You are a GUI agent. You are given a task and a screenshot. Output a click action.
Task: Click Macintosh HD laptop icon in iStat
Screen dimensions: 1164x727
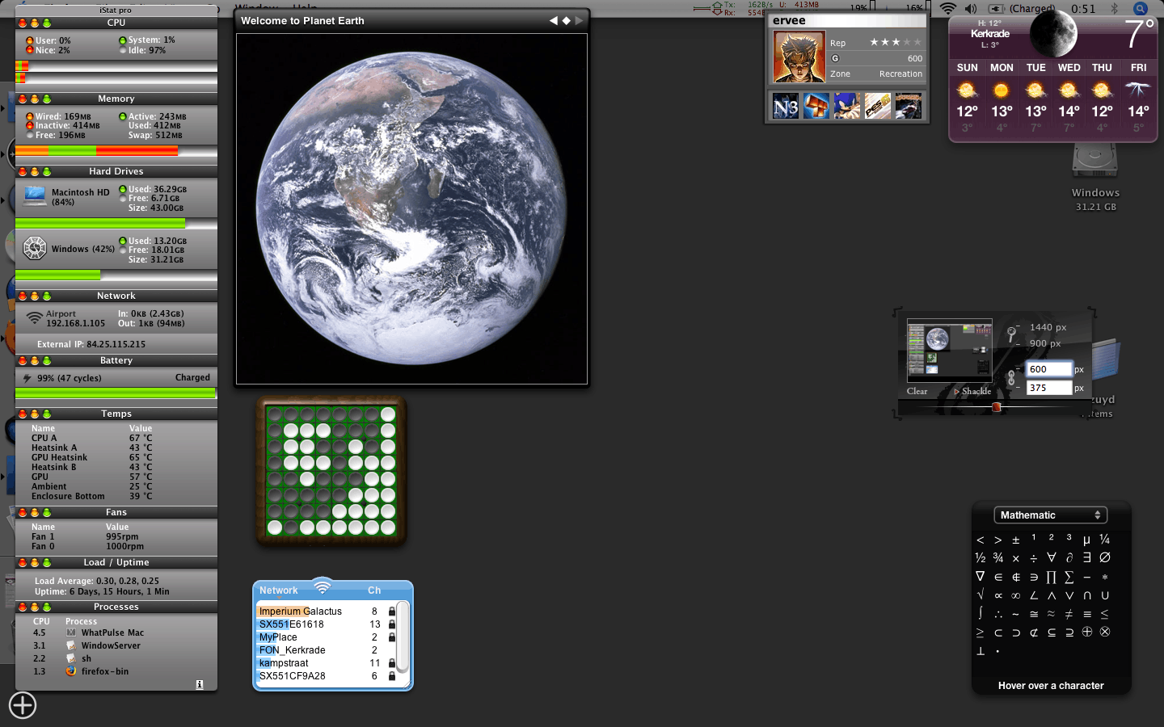pos(35,195)
